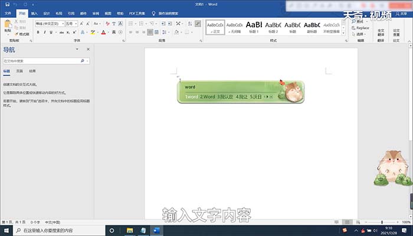Select the 标题 1 heading style
413x236 pixels.
coord(254,27)
